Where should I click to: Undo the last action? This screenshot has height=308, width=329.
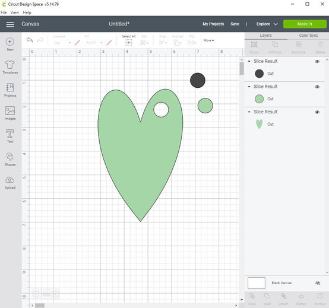click(30, 40)
